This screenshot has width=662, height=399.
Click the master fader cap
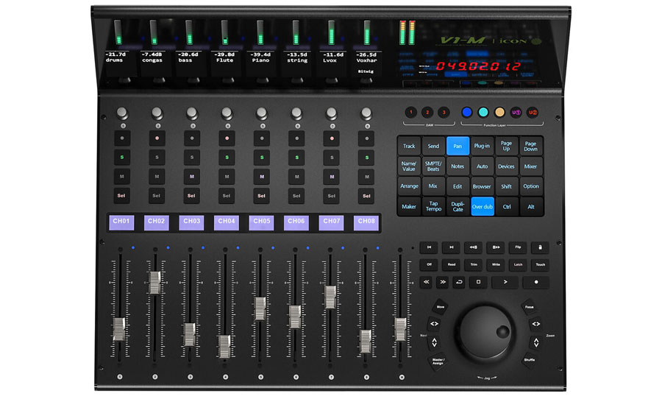[400, 329]
